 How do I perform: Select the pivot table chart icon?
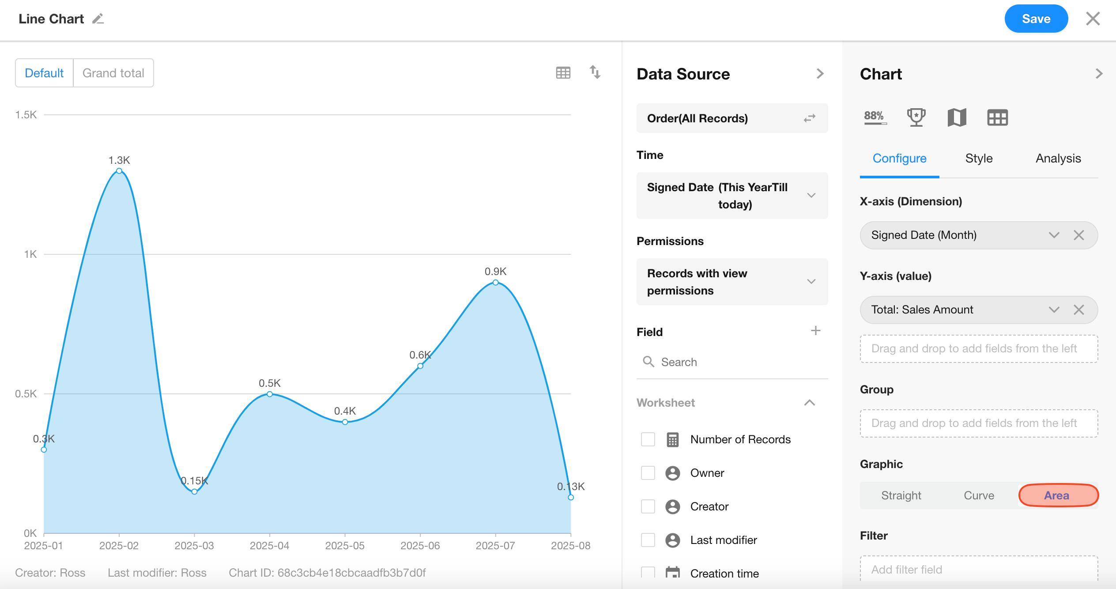coord(997,117)
